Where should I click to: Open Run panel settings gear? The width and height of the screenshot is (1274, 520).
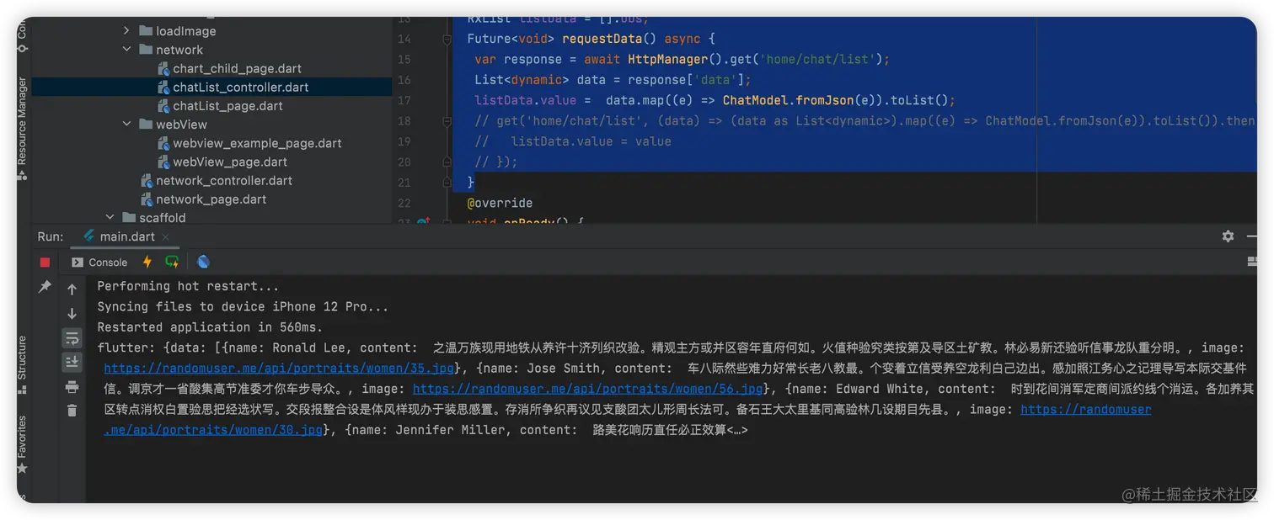(x=1228, y=236)
